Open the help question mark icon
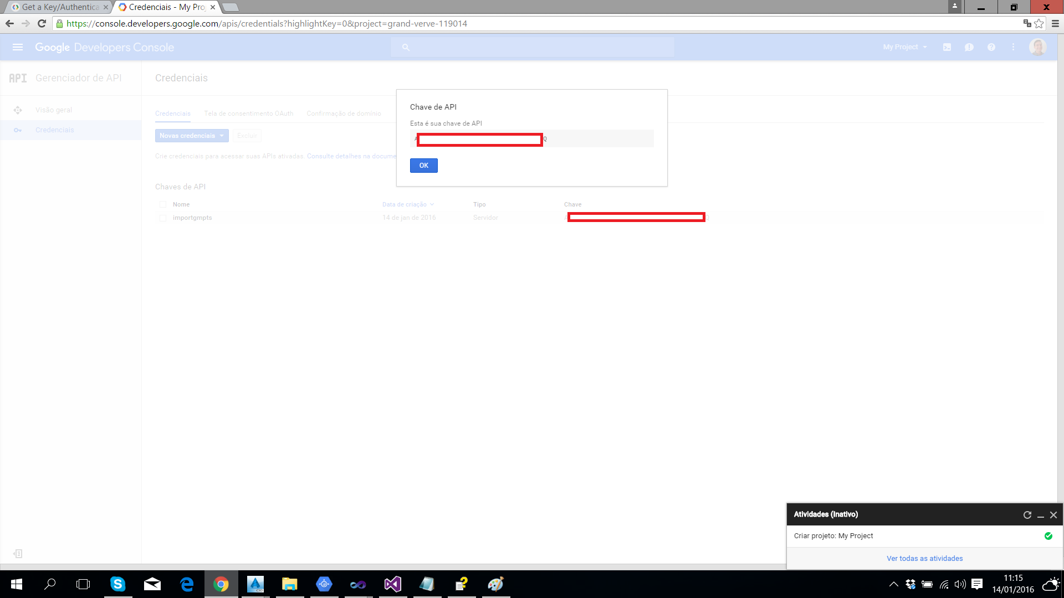 [x=991, y=47]
